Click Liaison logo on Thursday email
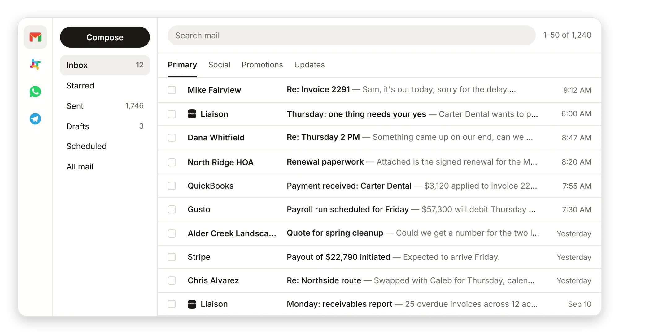654x334 pixels. coord(192,114)
